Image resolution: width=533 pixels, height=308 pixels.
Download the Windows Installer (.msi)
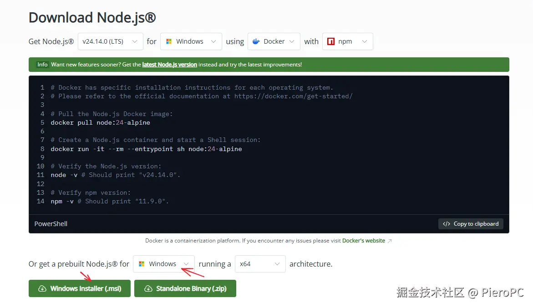(80, 288)
